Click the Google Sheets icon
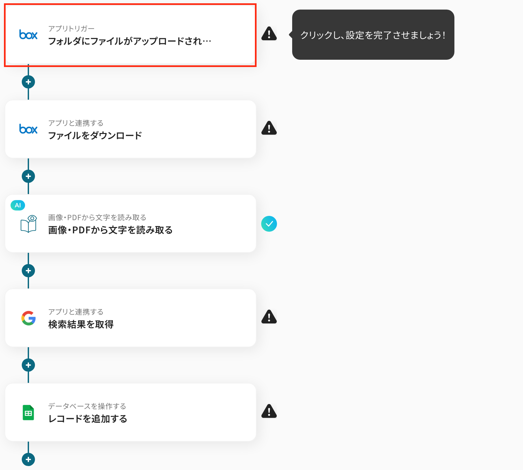The width and height of the screenshot is (523, 470). (x=28, y=413)
